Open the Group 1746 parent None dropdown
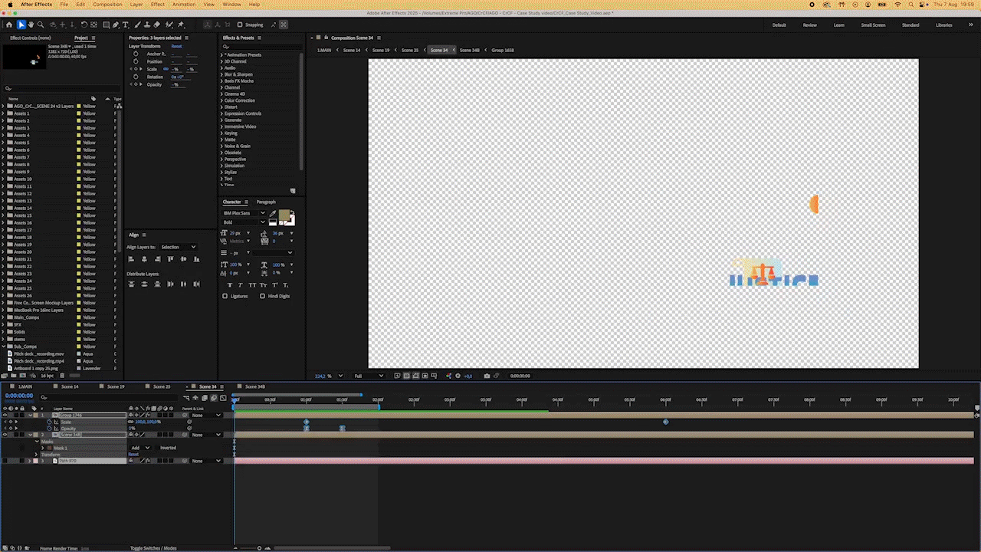 point(207,415)
